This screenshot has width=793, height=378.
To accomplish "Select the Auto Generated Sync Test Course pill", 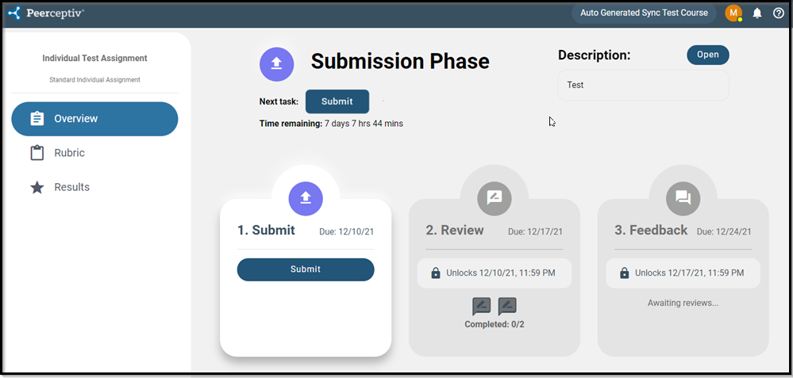I will (644, 13).
